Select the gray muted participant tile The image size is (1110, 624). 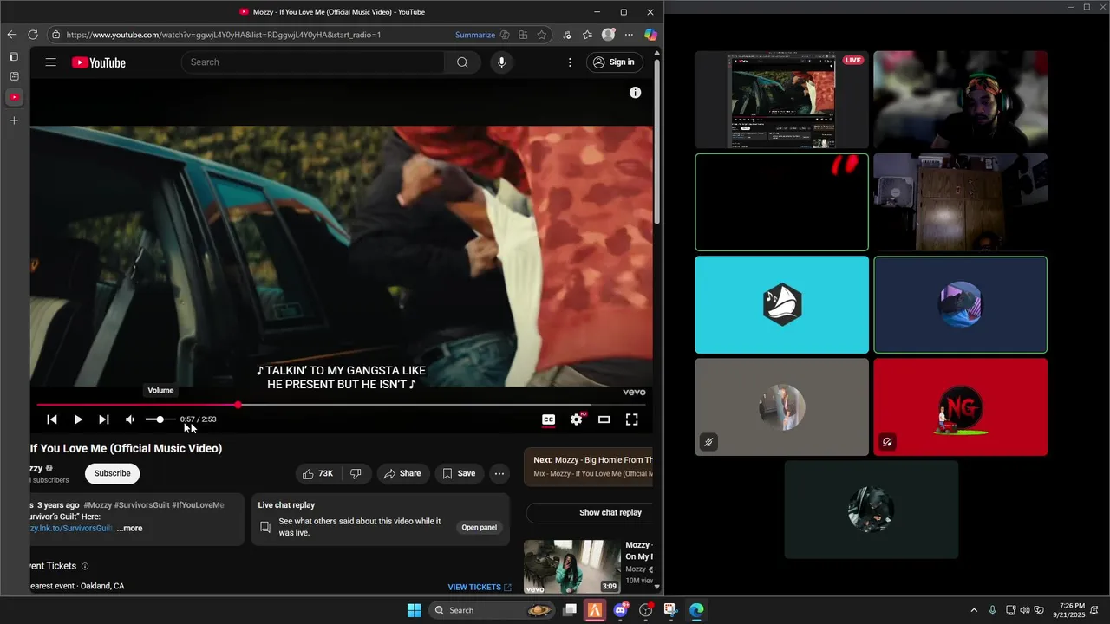781,407
